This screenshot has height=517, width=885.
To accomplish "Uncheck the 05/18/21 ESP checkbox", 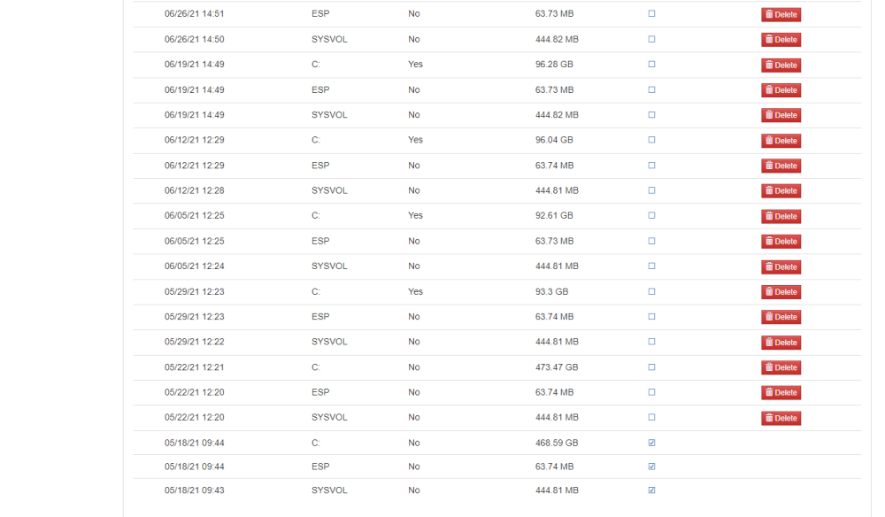I will [651, 467].
